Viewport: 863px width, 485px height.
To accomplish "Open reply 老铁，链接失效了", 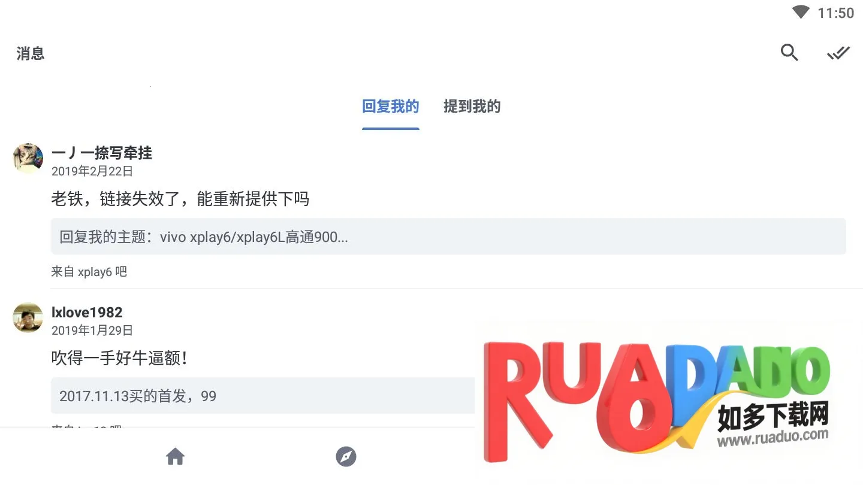I will click(x=180, y=199).
